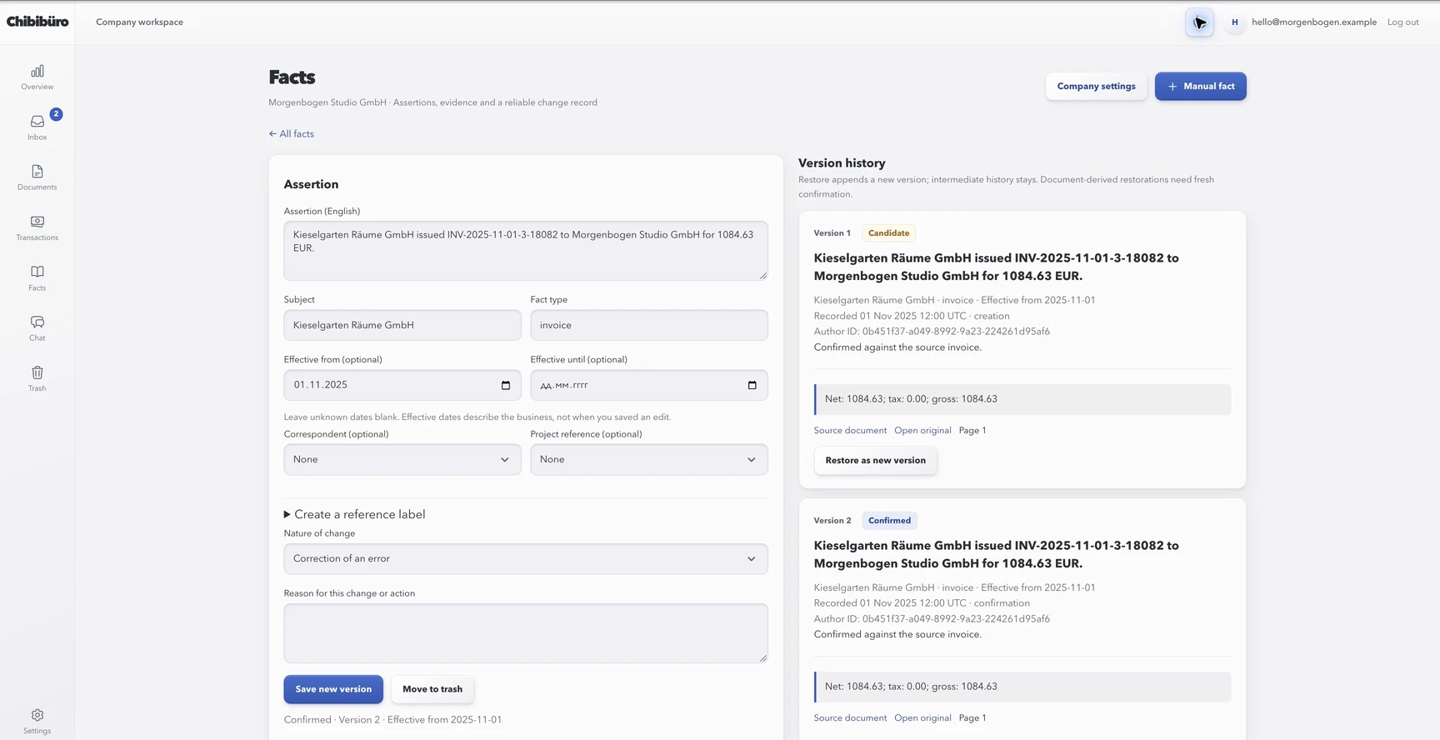This screenshot has height=740, width=1440.
Task: Open the Overview bar chart icon
Action: [37, 72]
